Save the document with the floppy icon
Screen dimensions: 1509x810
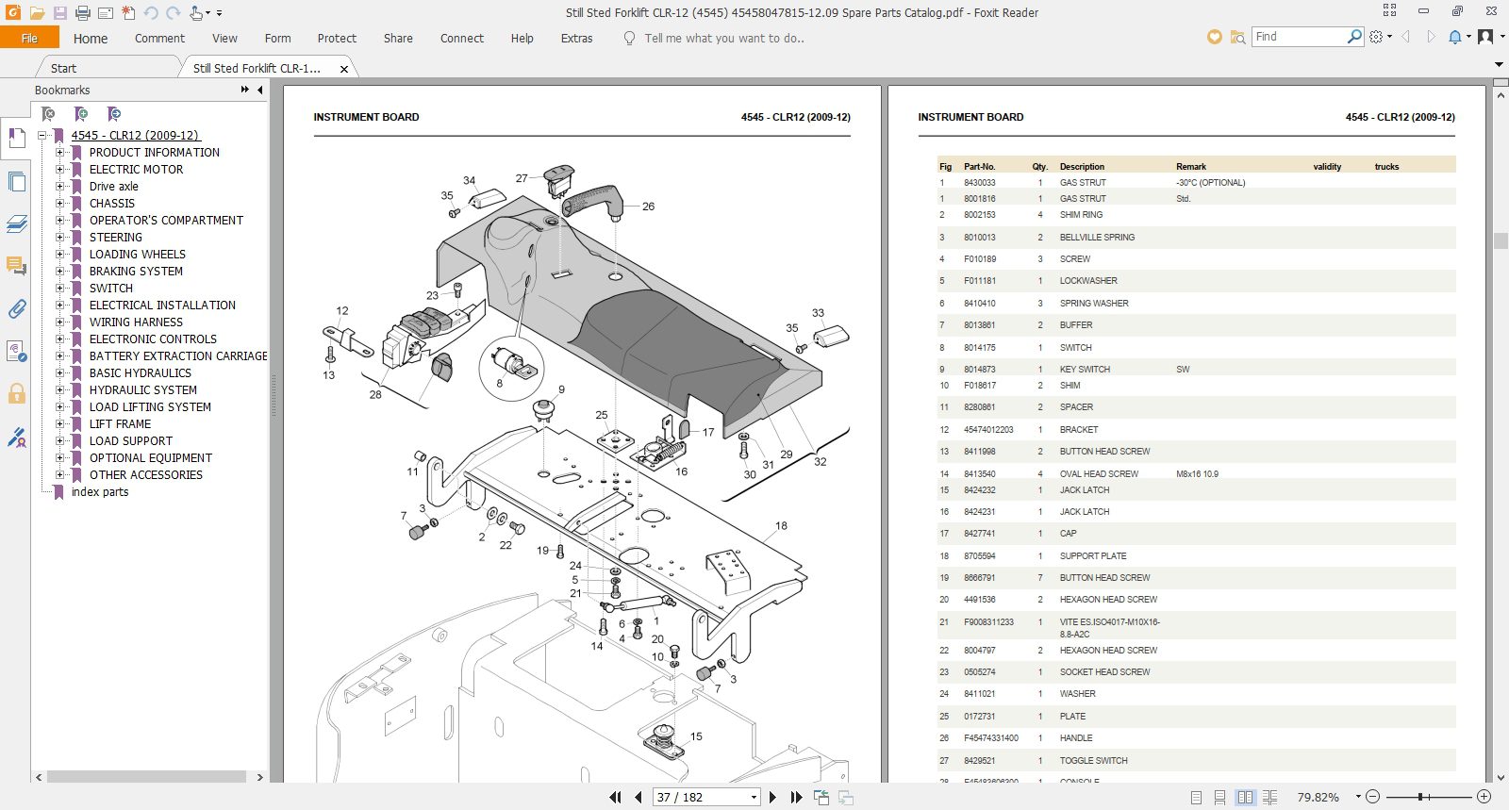pyautogui.click(x=60, y=13)
